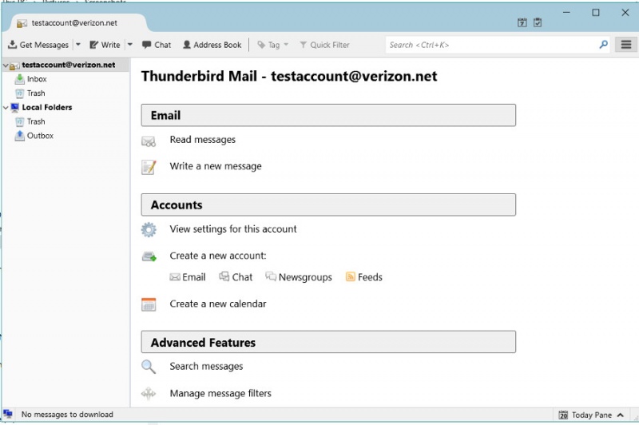Create new Email account
Image resolution: width=639 pixels, height=425 pixels.
point(188,277)
